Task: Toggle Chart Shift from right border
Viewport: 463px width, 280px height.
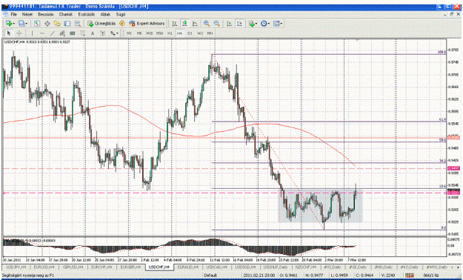Action: [x=239, y=24]
